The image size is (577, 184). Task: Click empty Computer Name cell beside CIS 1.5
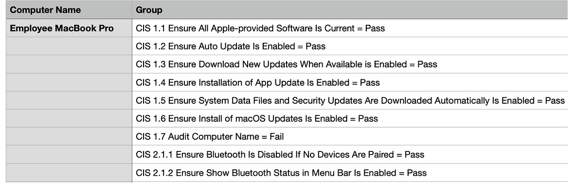(x=69, y=100)
